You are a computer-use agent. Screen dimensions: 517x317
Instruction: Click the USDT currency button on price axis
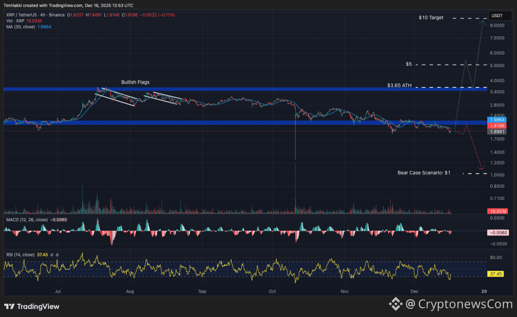pyautogui.click(x=500, y=16)
